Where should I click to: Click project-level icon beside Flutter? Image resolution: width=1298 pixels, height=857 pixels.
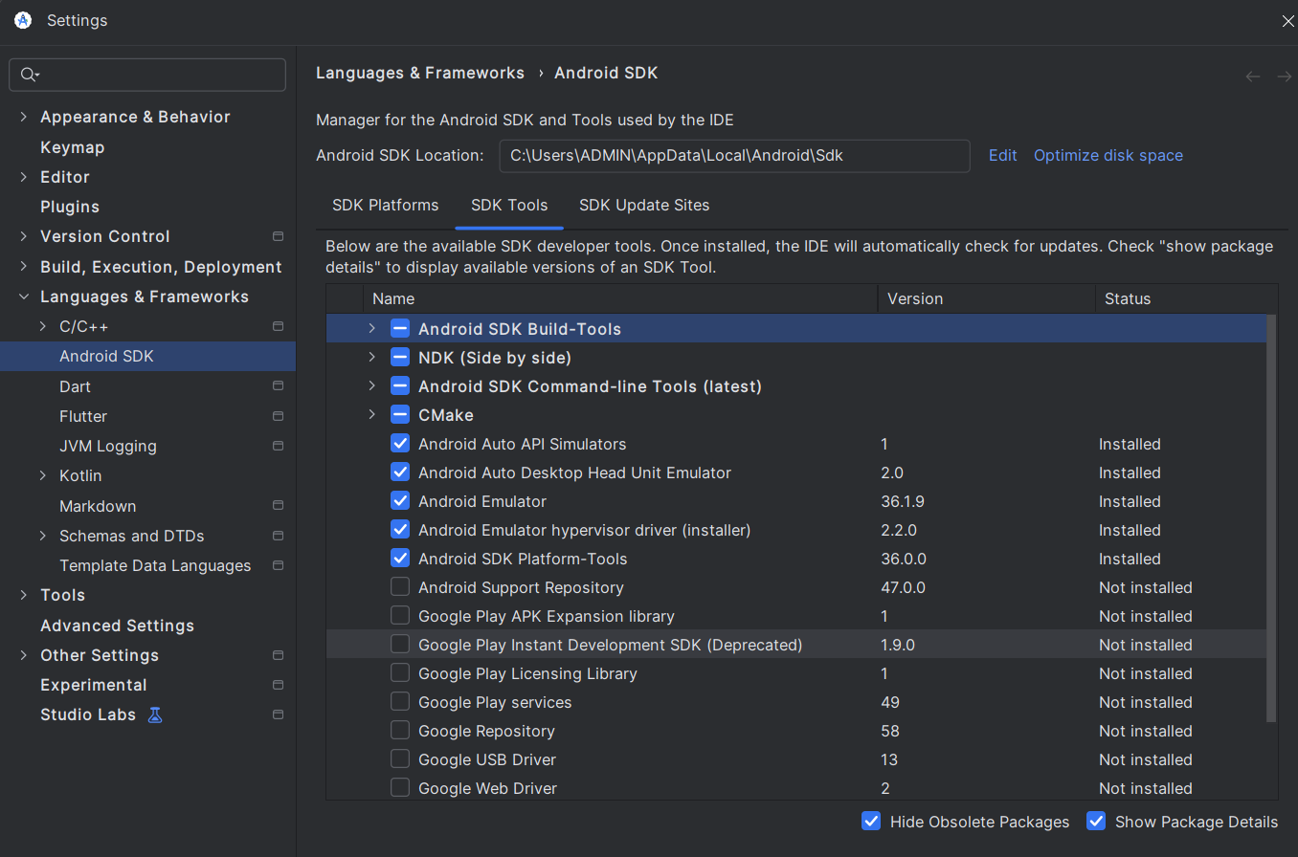pyautogui.click(x=278, y=416)
